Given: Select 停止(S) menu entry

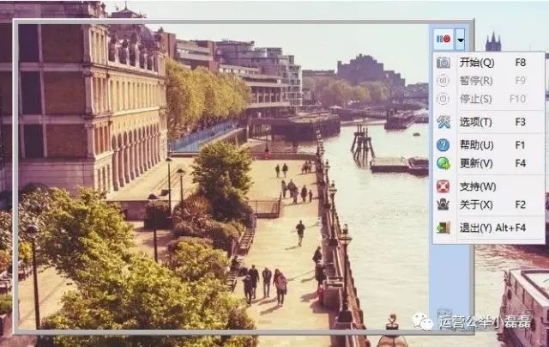Looking at the screenshot, I should [489, 99].
